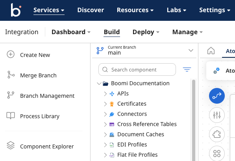
Task: Go to Discover page
Action: tap(91, 10)
